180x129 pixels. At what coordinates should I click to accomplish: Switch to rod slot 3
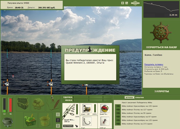click(x=58, y=126)
